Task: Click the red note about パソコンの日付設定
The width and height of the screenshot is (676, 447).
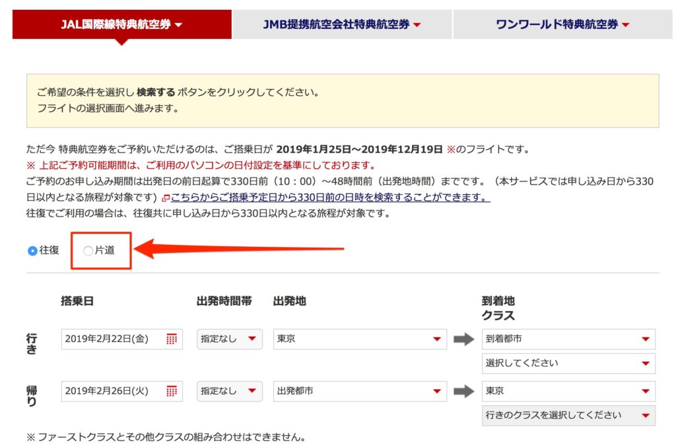Action: 202,165
